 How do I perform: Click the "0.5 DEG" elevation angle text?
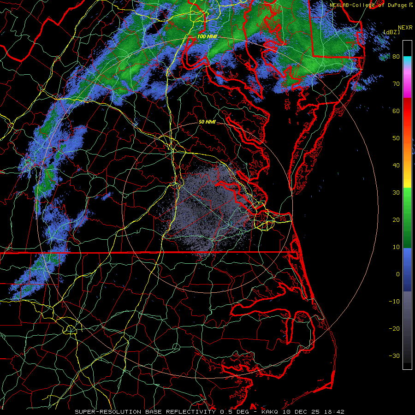(x=234, y=412)
